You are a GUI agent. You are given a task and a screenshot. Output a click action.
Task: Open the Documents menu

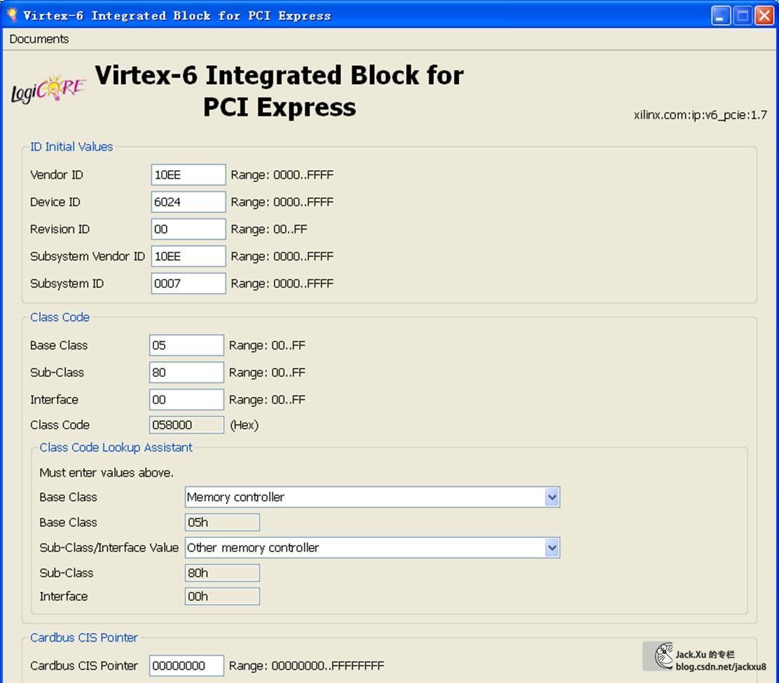point(39,39)
